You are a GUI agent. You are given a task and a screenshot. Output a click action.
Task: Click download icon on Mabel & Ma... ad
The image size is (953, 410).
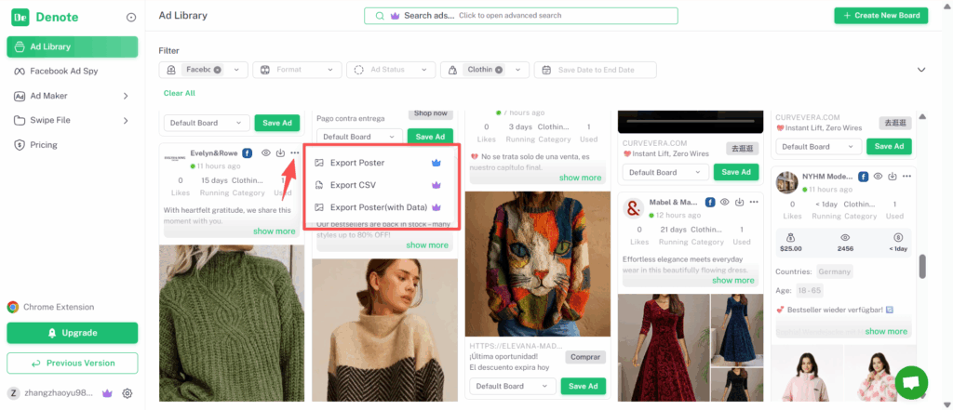click(739, 202)
